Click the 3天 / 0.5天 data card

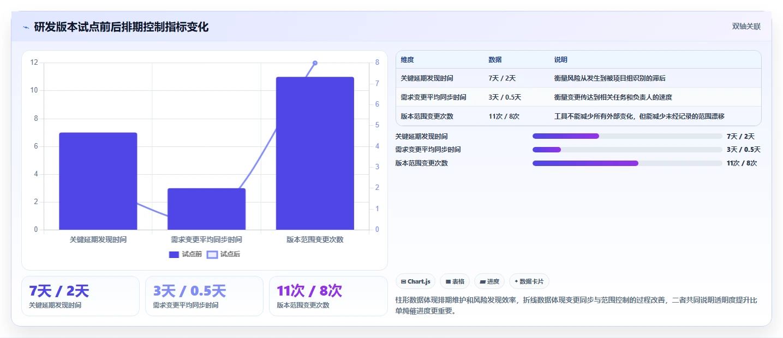[205, 296]
